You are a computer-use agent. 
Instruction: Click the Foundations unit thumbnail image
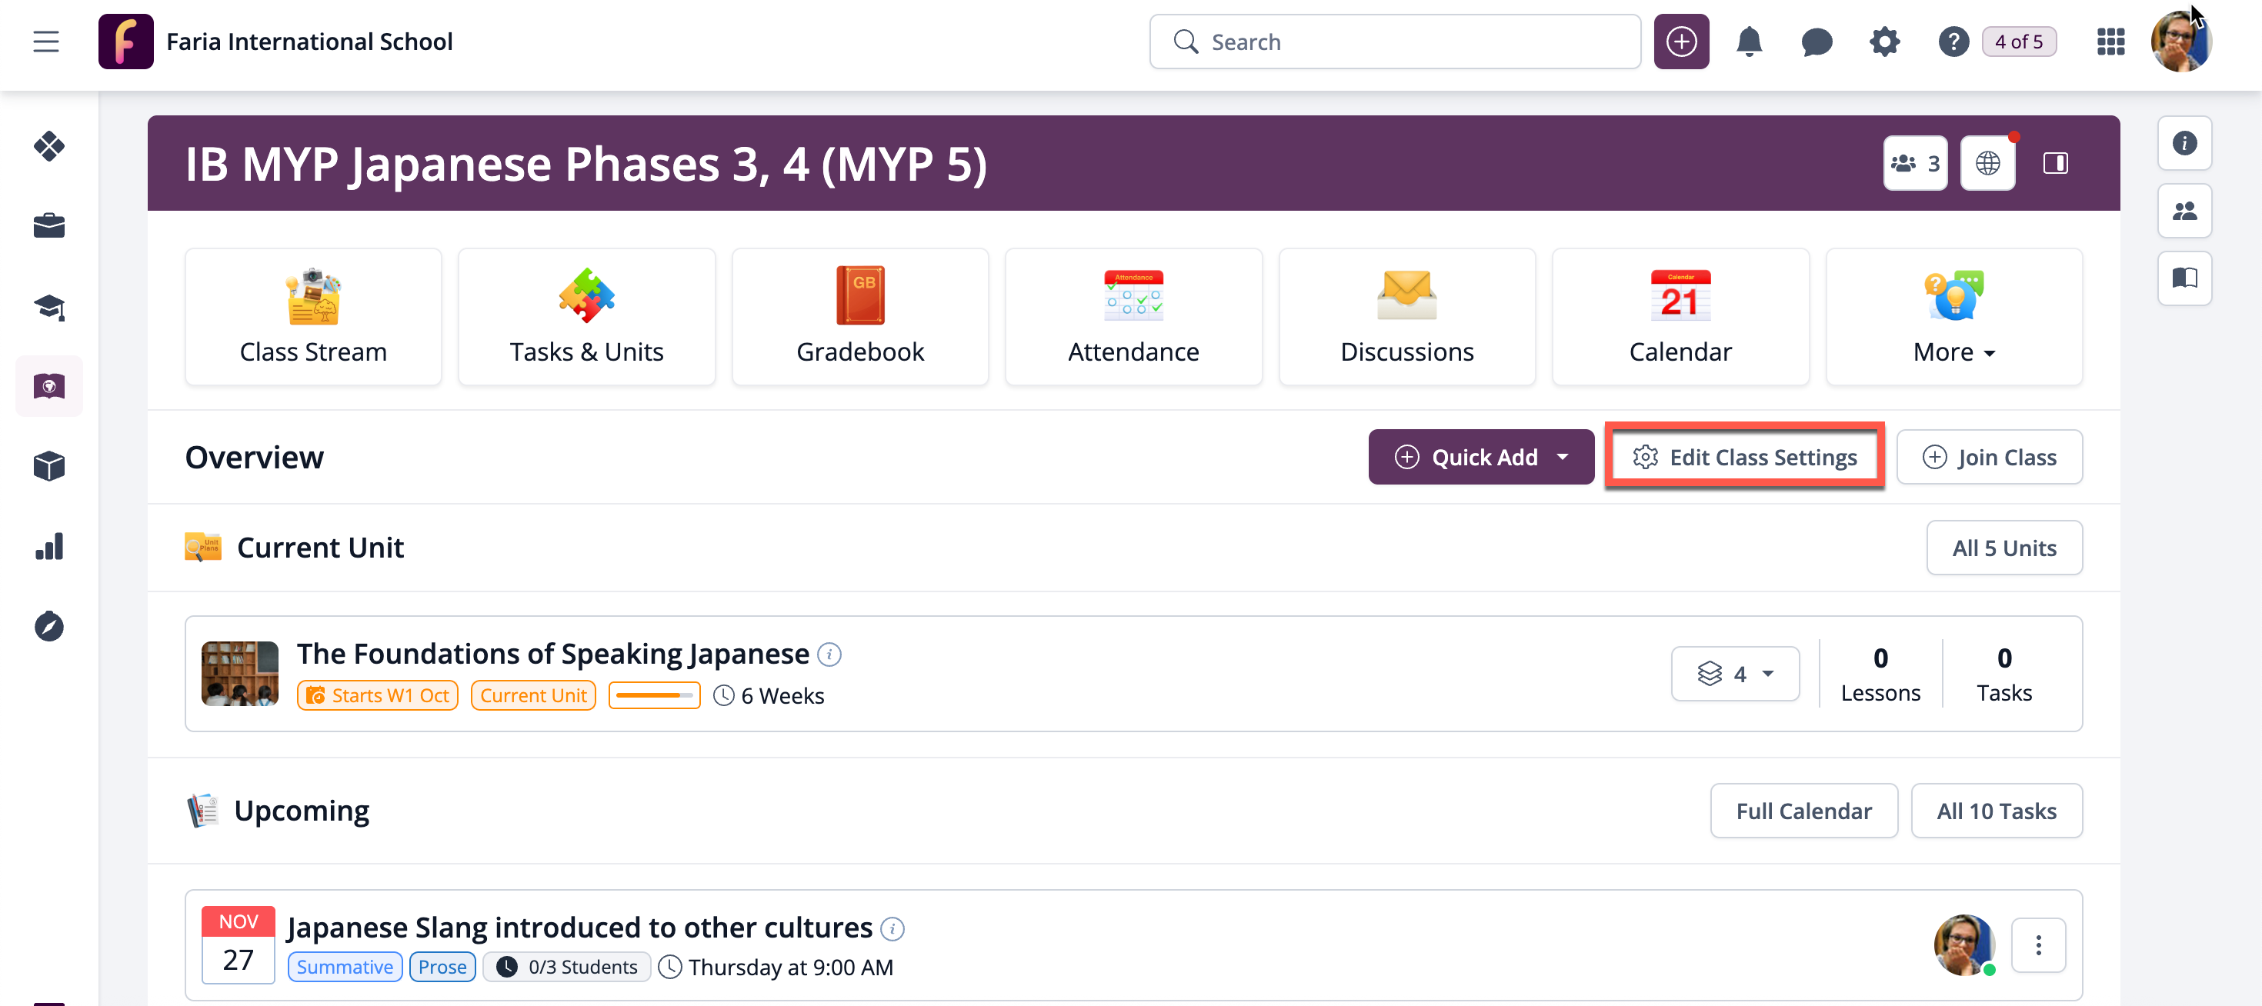(240, 673)
